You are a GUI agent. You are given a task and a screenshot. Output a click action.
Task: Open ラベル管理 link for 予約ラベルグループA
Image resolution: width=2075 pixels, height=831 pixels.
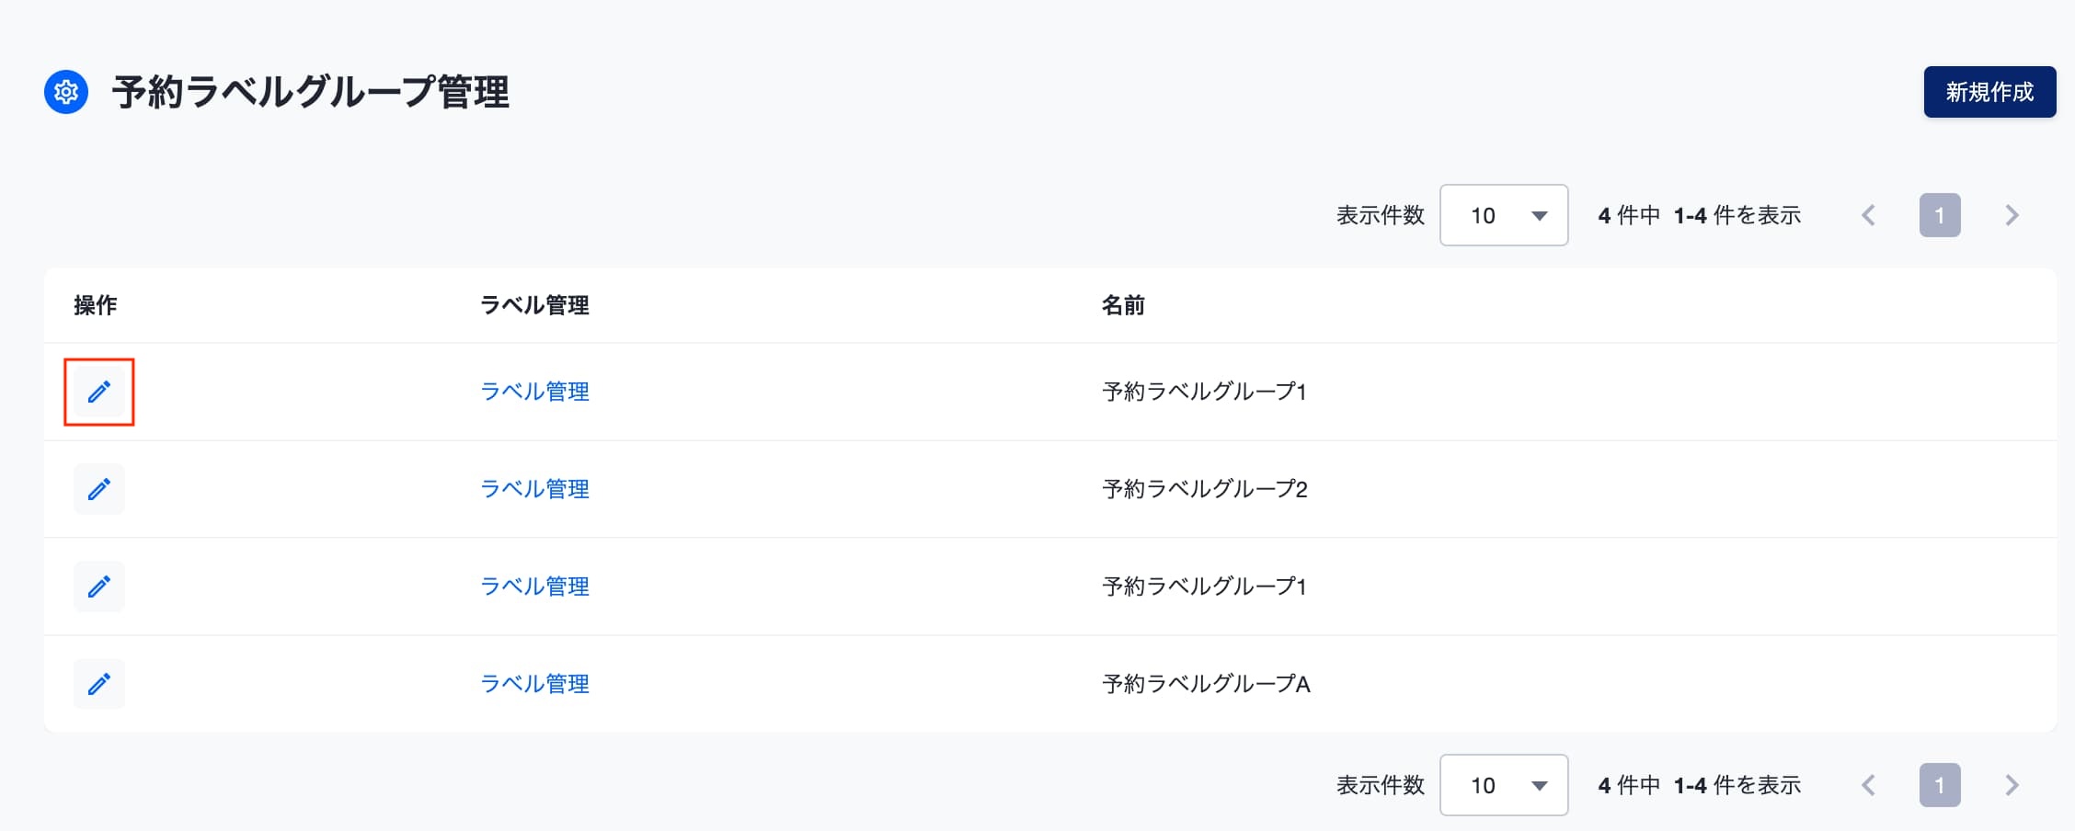click(534, 684)
